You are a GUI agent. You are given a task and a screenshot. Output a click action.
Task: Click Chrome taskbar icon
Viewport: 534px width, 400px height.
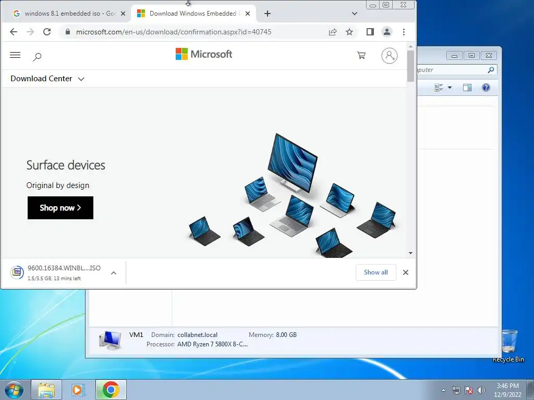[x=111, y=390]
